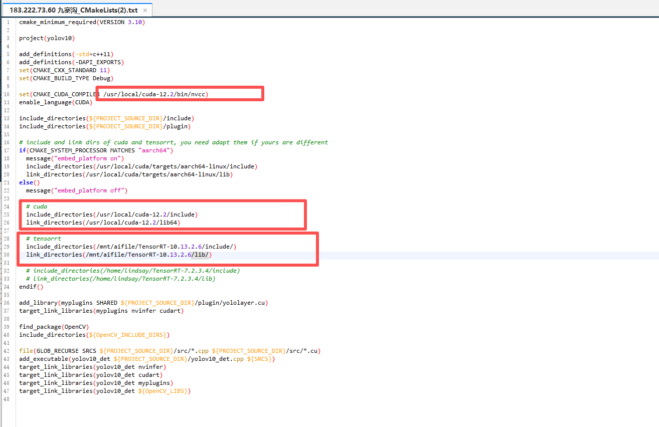Click the comment about include and link dirs
Image resolution: width=659 pixels, height=427 pixels.
click(174, 142)
